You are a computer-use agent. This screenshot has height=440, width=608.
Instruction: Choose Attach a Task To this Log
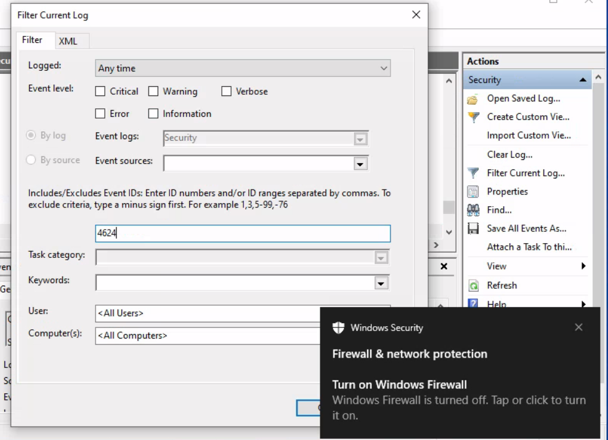[529, 247]
